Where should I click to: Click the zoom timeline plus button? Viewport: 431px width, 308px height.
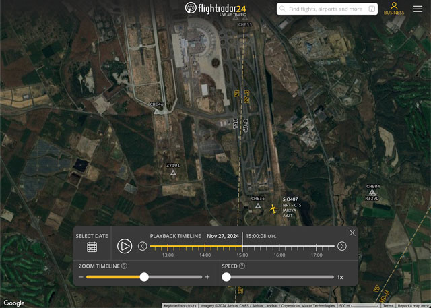(x=207, y=277)
